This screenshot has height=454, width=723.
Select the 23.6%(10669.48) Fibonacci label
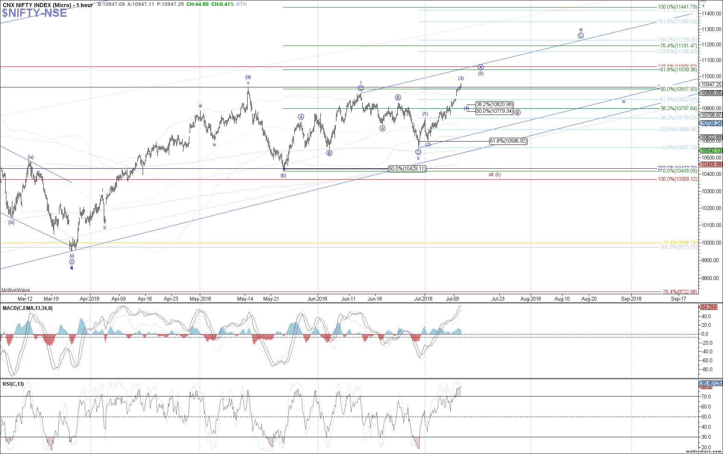[x=678, y=129]
